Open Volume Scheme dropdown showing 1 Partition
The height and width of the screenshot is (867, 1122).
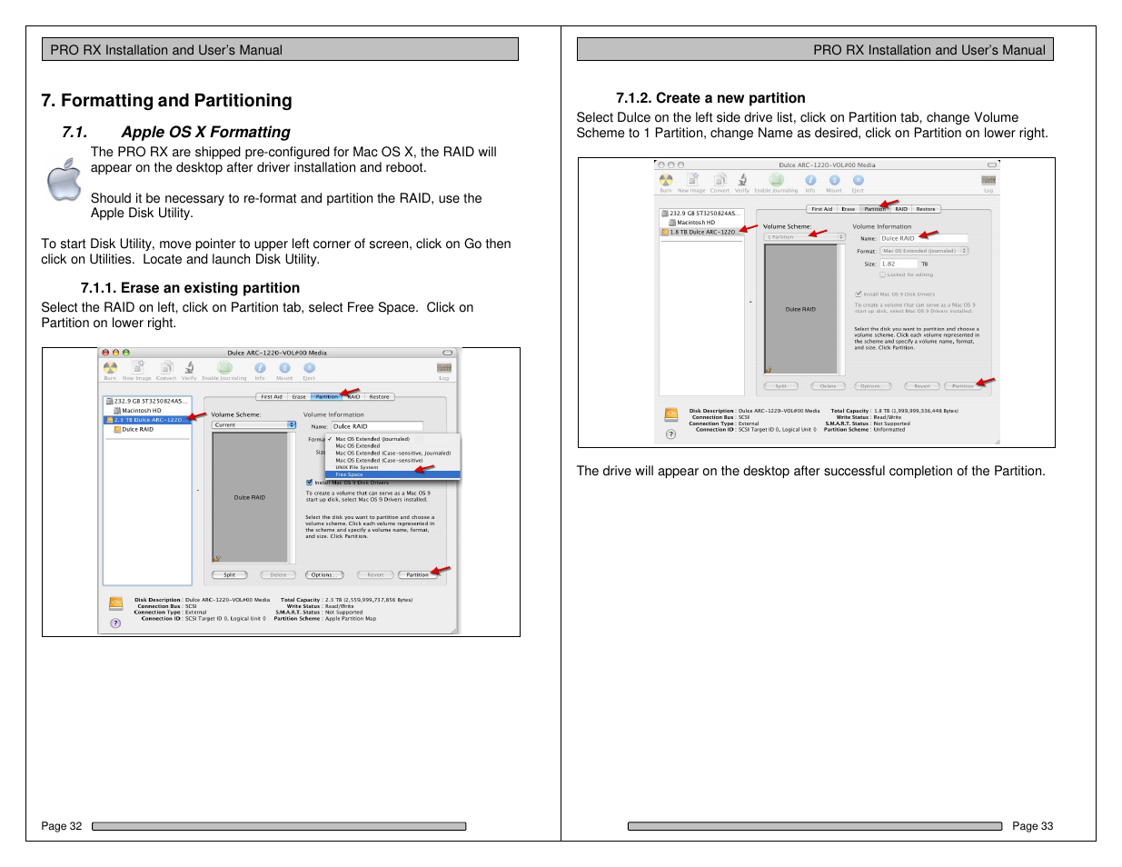(805, 236)
